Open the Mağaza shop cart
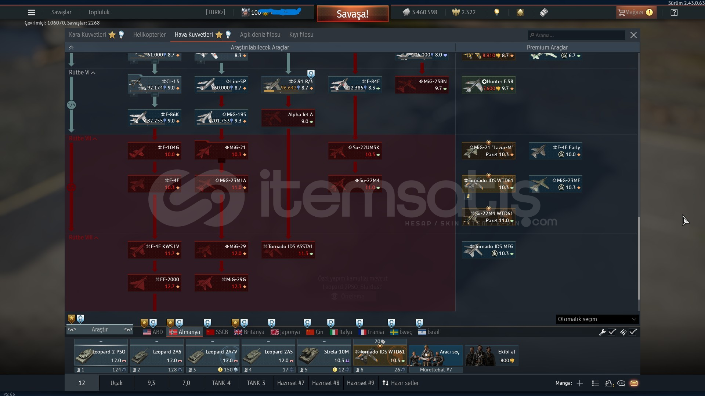The width and height of the screenshot is (705, 396). pyautogui.click(x=636, y=12)
